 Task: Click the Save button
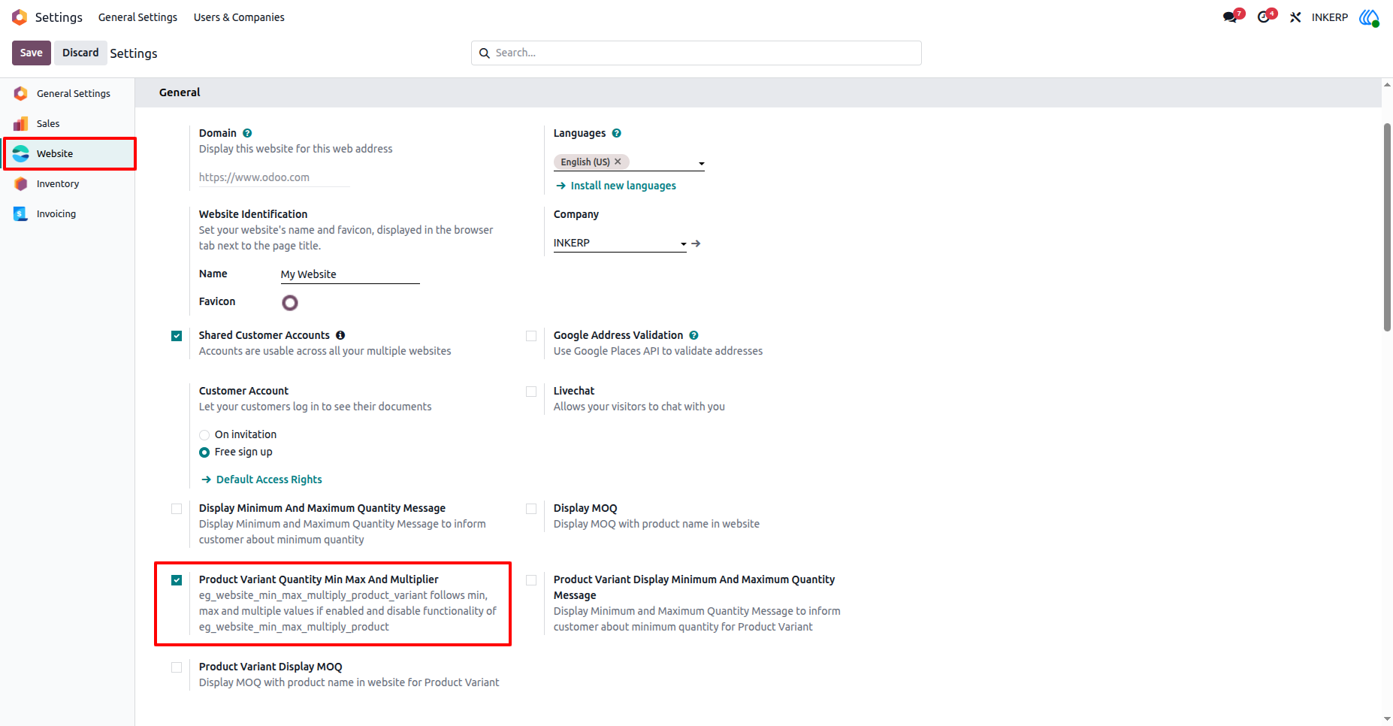(32, 53)
